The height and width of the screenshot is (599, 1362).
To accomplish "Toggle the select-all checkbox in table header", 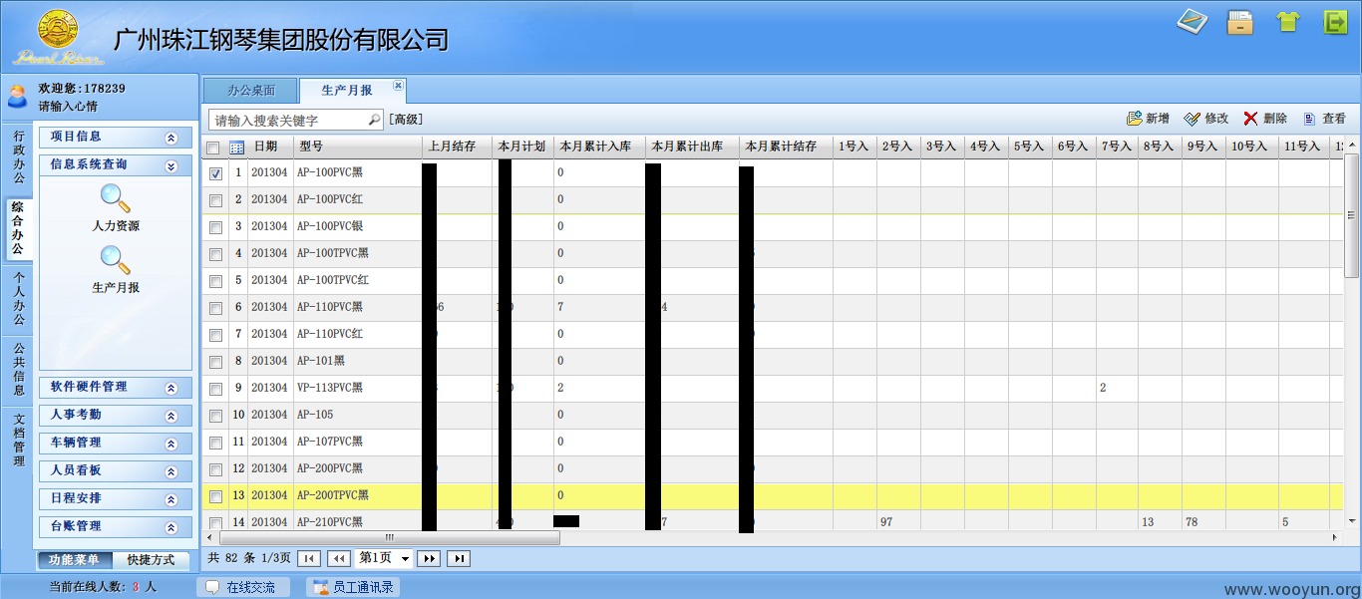I will click(x=213, y=148).
